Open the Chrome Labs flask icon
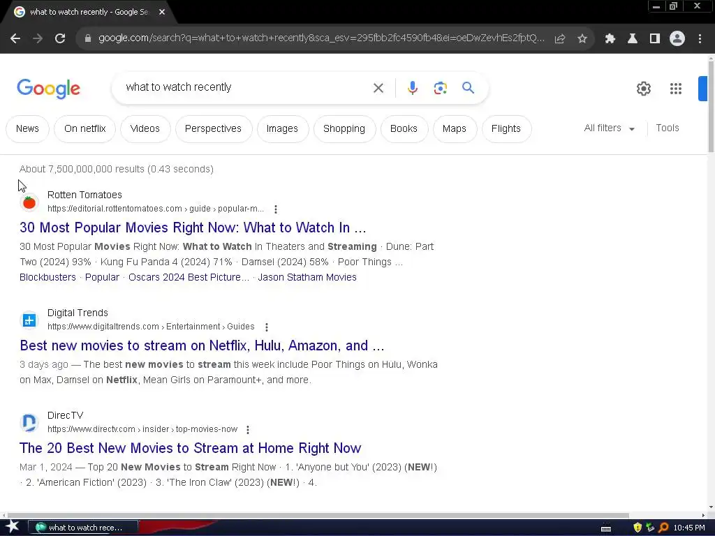The image size is (715, 536). 633,39
